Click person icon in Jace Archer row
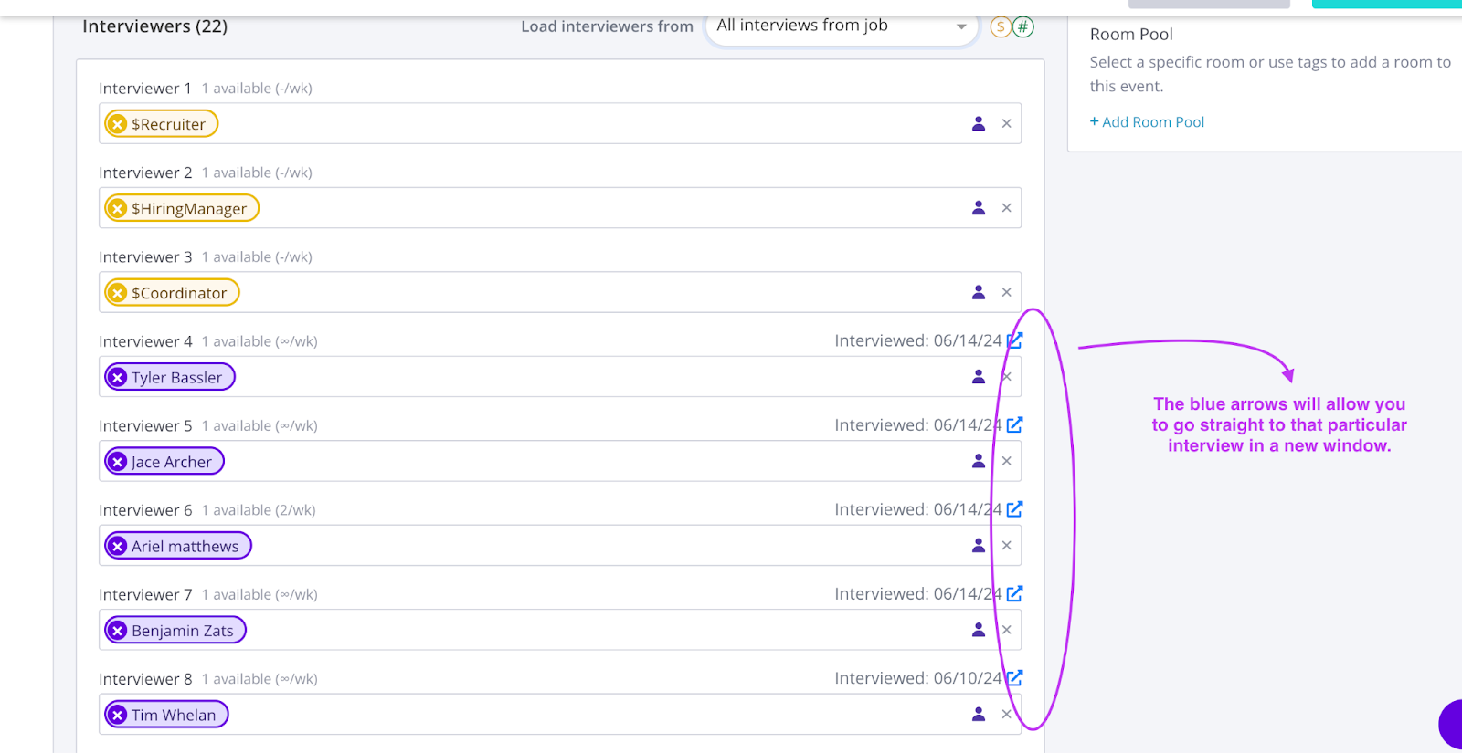This screenshot has width=1462, height=753. click(979, 461)
